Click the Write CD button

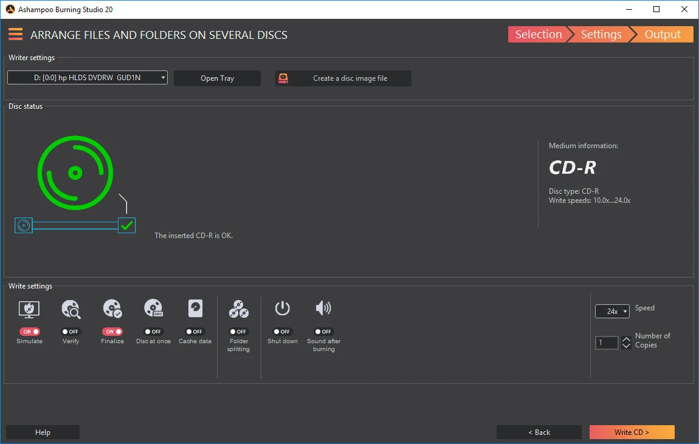click(632, 432)
